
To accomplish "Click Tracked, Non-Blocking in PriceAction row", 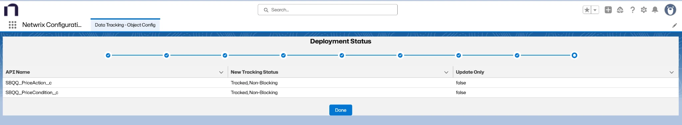I will pos(254,83).
